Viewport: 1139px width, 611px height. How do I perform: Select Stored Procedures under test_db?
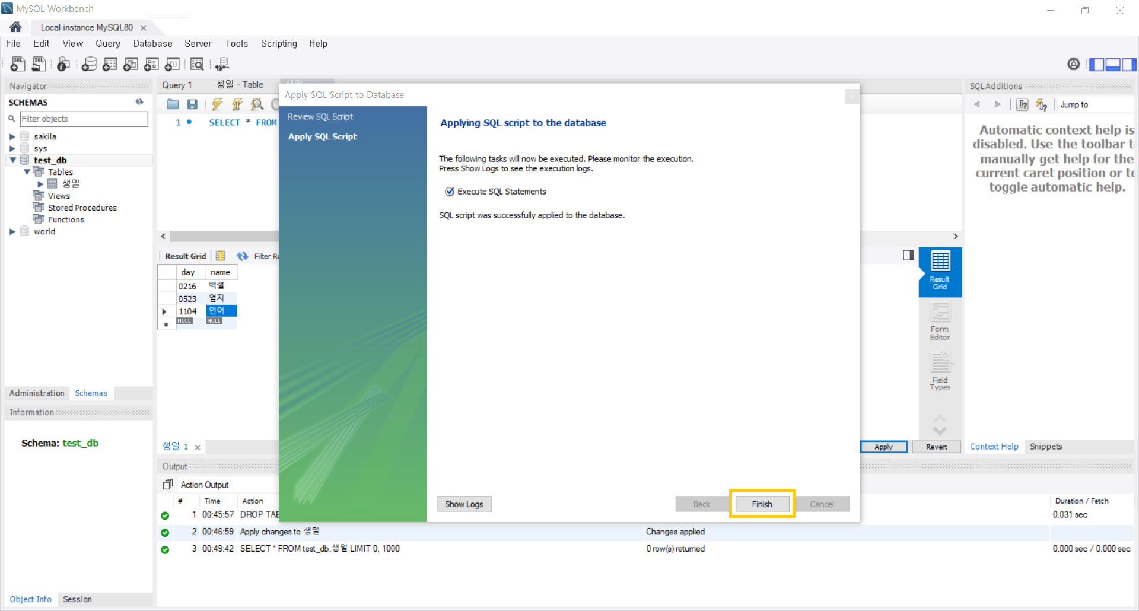pos(82,208)
